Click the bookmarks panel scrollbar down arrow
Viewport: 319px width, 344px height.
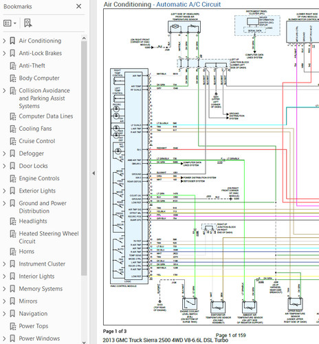[84, 342]
